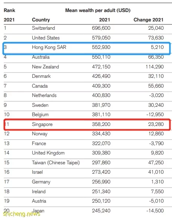Click Belgium's change value -12,950
Viewport: 172px width, 218px height.
(x=155, y=114)
